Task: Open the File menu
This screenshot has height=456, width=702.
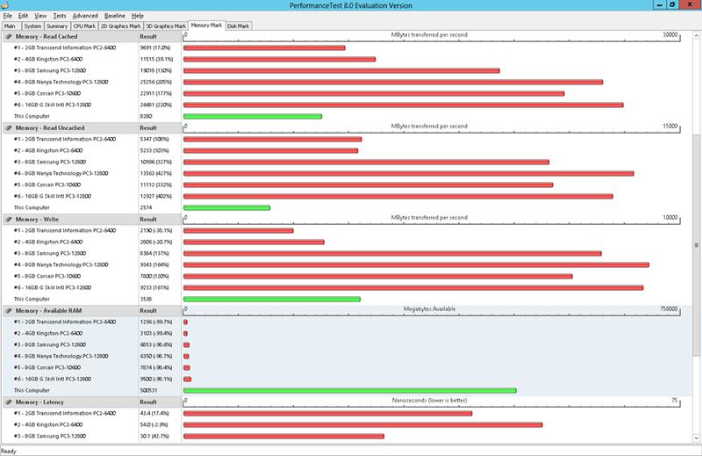Action: (8, 16)
